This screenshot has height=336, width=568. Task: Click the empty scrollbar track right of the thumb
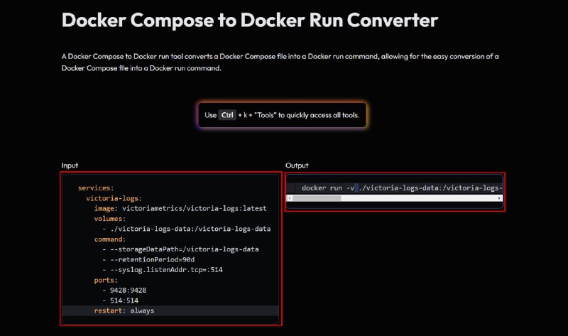pos(419,198)
